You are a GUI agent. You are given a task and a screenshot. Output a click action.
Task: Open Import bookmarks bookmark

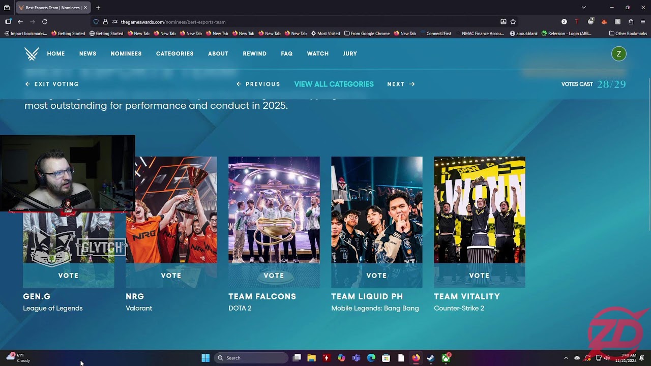[25, 34]
